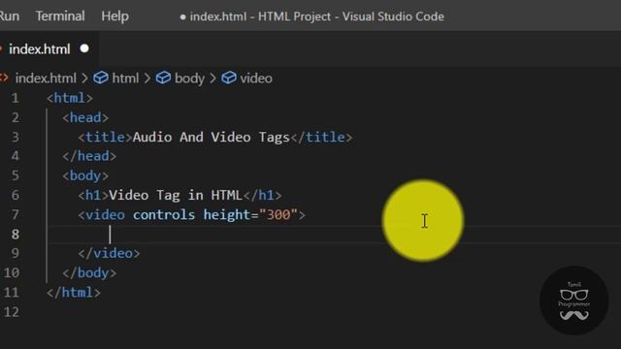Place cursor in opening <html> tag
The image size is (621, 349).
click(x=70, y=98)
